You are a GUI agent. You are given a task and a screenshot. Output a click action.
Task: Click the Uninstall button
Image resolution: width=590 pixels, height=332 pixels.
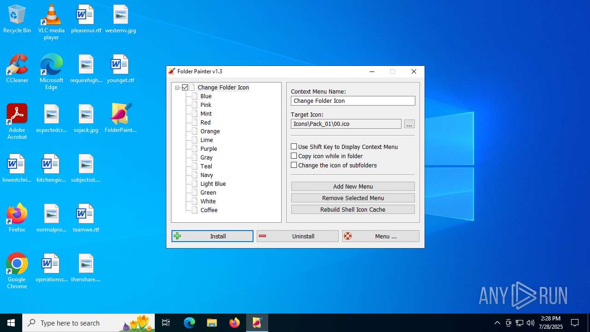[x=298, y=236]
